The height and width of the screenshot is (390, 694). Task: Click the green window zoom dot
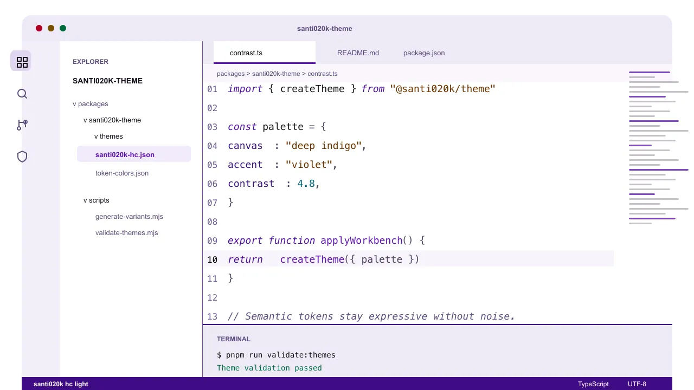point(63,28)
